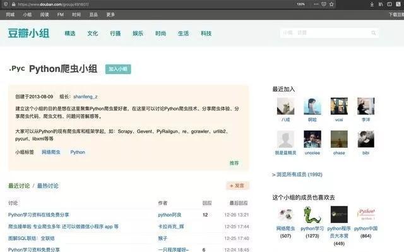Click the tracking protection shield icon
This screenshot has height=252, width=404.
6,4
